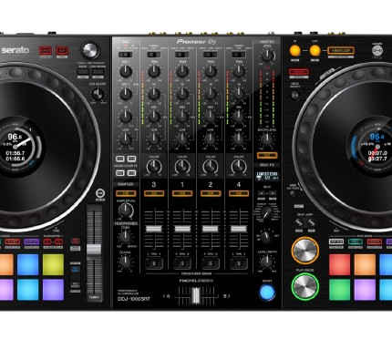Grab the A/B crossfader handle
The image size is (392, 339).
[x=195, y=296]
